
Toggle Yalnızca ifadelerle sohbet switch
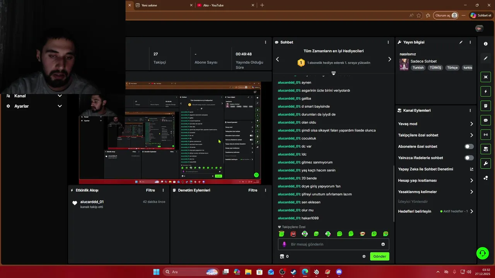pyautogui.click(x=469, y=158)
